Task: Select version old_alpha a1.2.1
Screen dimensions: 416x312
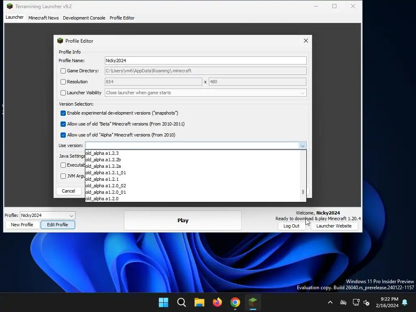Action: tap(193, 179)
